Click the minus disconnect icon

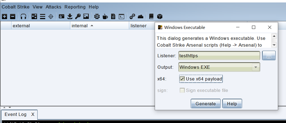pyautogui.click(x=13, y=17)
